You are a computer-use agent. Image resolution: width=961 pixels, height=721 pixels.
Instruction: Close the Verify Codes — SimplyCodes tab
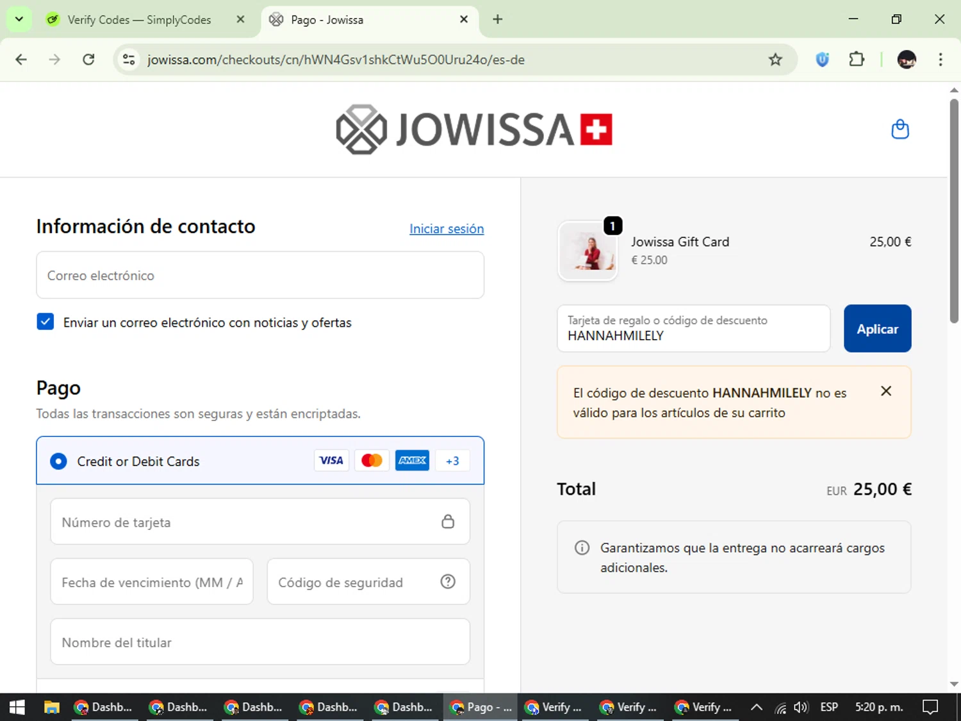[x=240, y=19]
